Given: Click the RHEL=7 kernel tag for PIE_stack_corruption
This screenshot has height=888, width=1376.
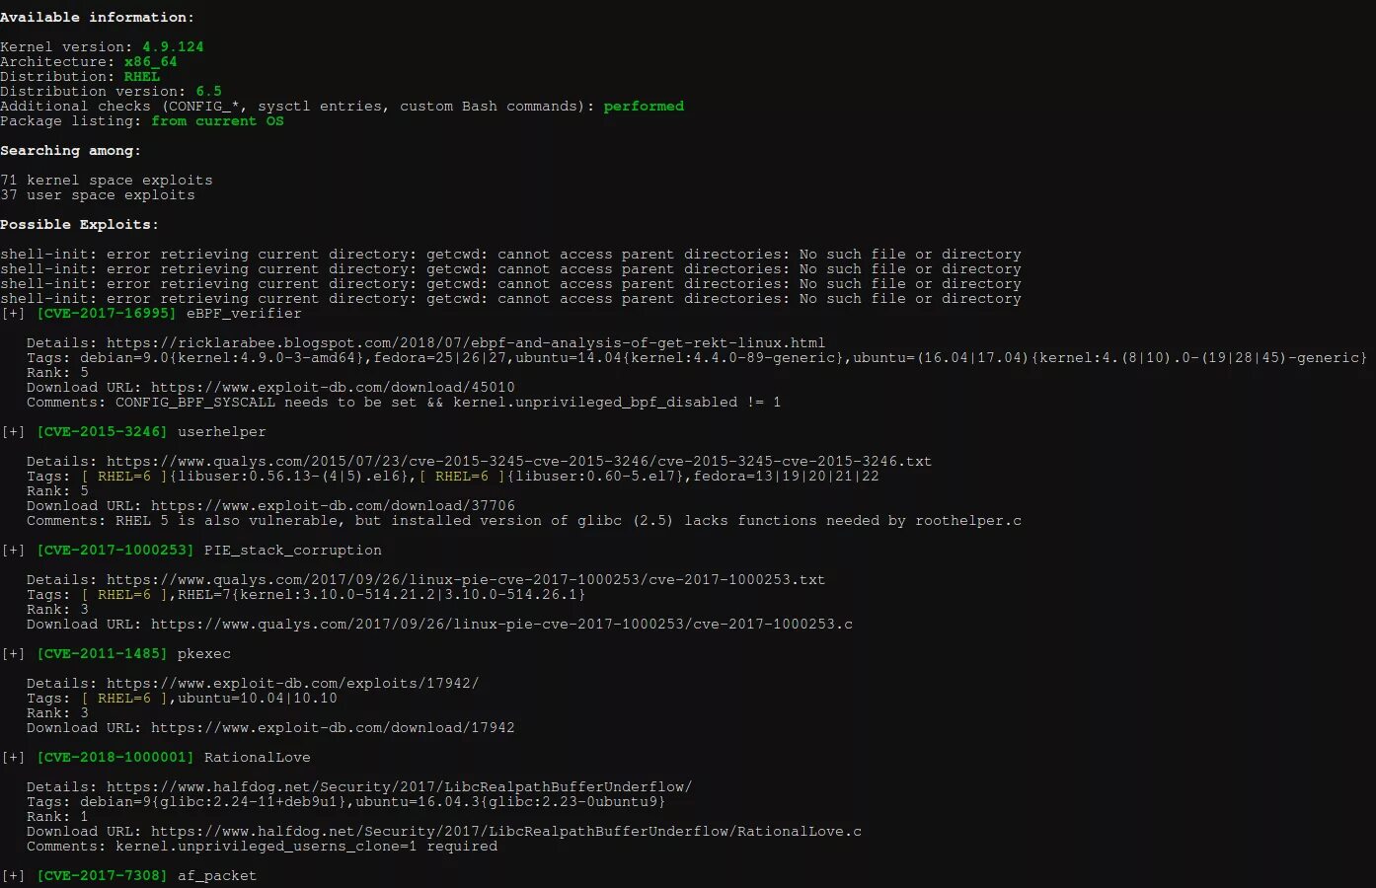Looking at the screenshot, I should 382,594.
